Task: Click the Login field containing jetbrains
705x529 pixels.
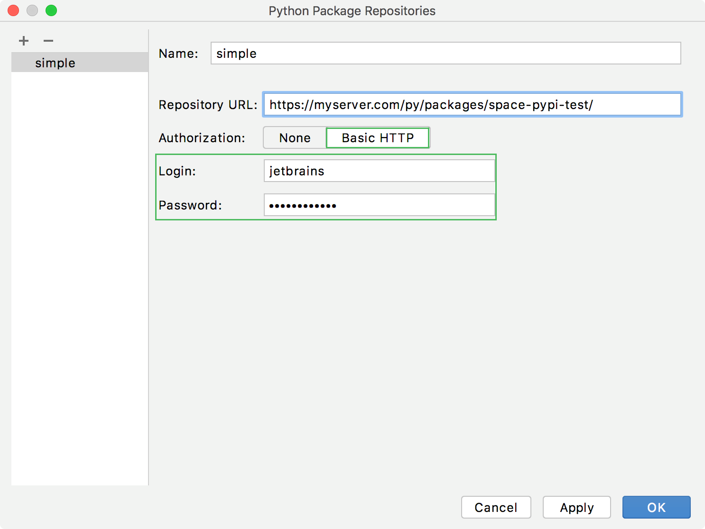Action: coord(379,171)
